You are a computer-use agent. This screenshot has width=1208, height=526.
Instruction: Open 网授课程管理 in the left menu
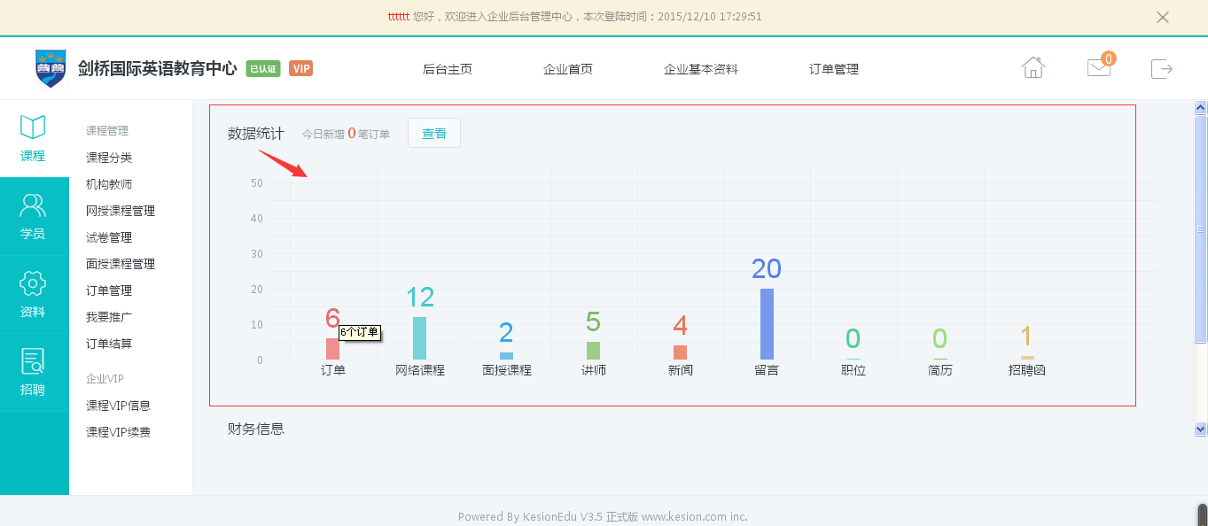[120, 211]
